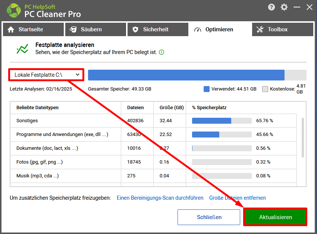This screenshot has width=317, height=234.
Task: Switch to the Säubern tab
Action: pos(95,29)
